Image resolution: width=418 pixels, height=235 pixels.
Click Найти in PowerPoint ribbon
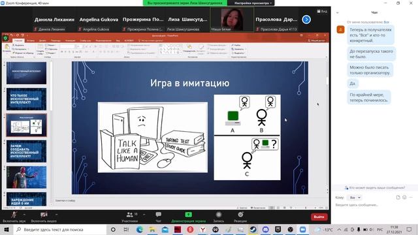[236, 45]
